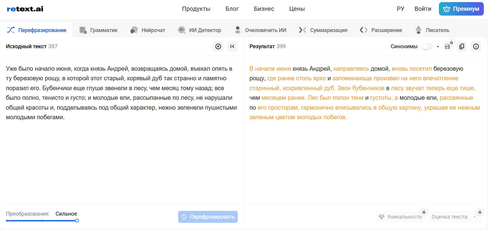Click the Премиум button label
The width and height of the screenshot is (488, 230).
pyautogui.click(x=466, y=9)
